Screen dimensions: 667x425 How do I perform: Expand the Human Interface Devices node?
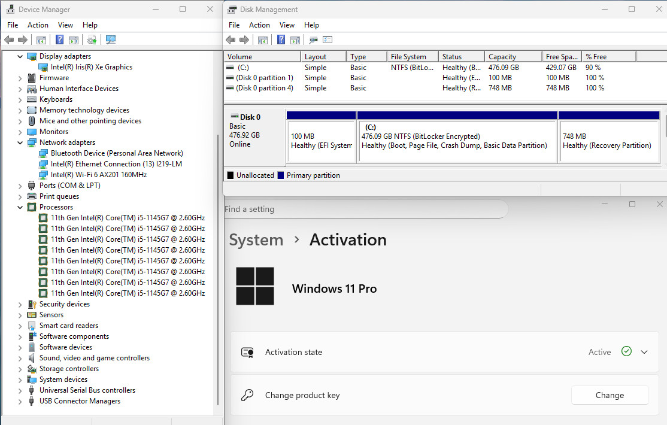[20, 89]
